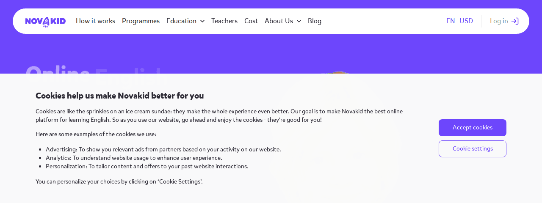Expand the About Us dropdown chevron
542x203 pixels.
299,21
